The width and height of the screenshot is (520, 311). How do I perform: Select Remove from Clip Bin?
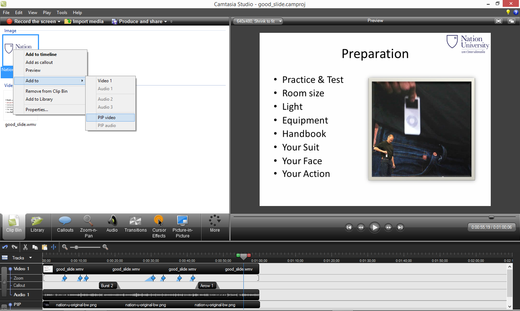(47, 91)
